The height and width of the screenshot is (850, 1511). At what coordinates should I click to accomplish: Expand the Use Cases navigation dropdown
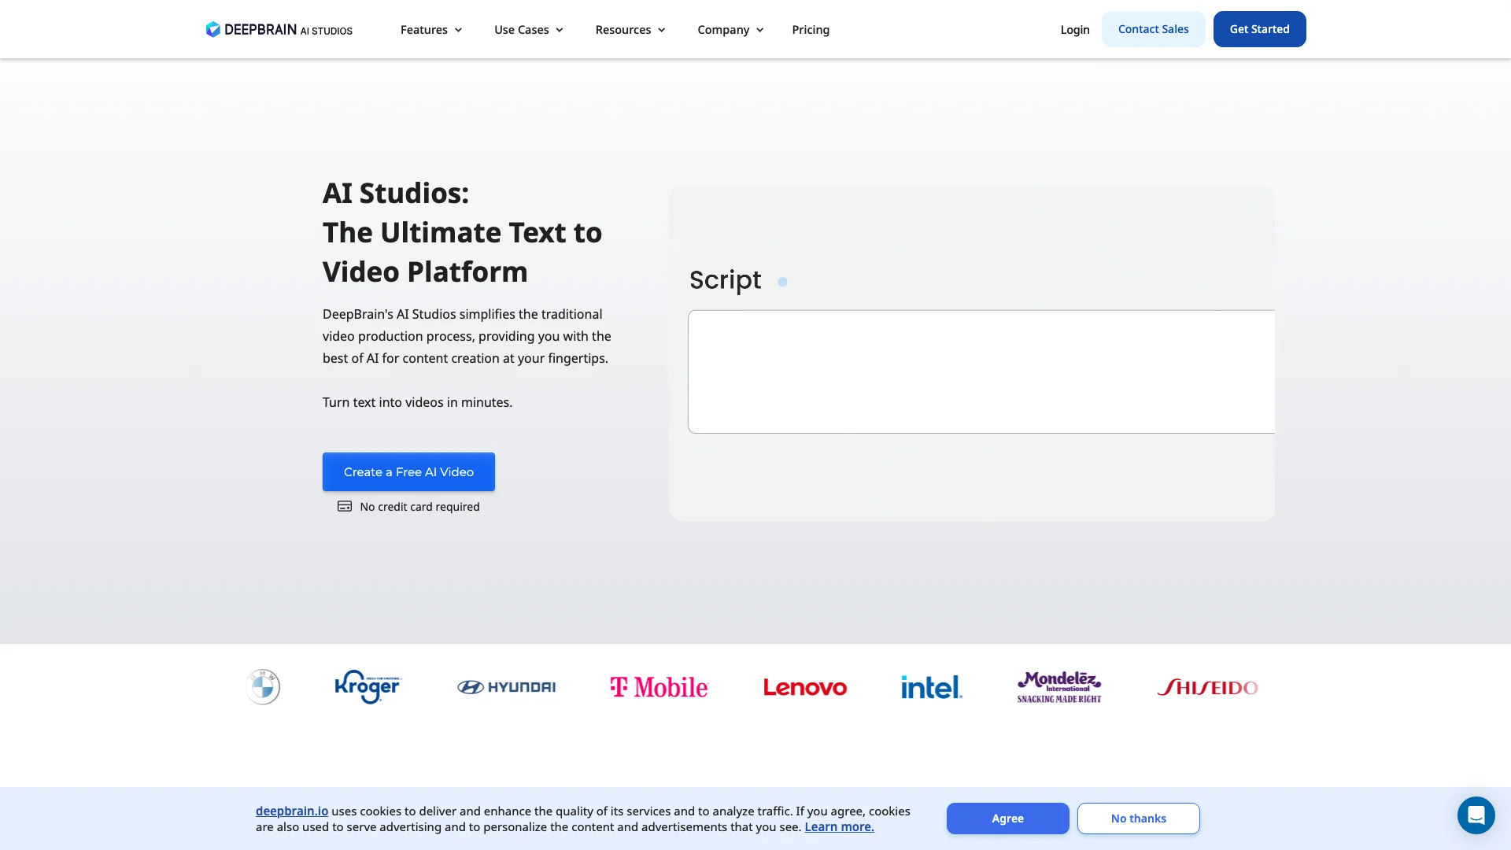pyautogui.click(x=530, y=29)
